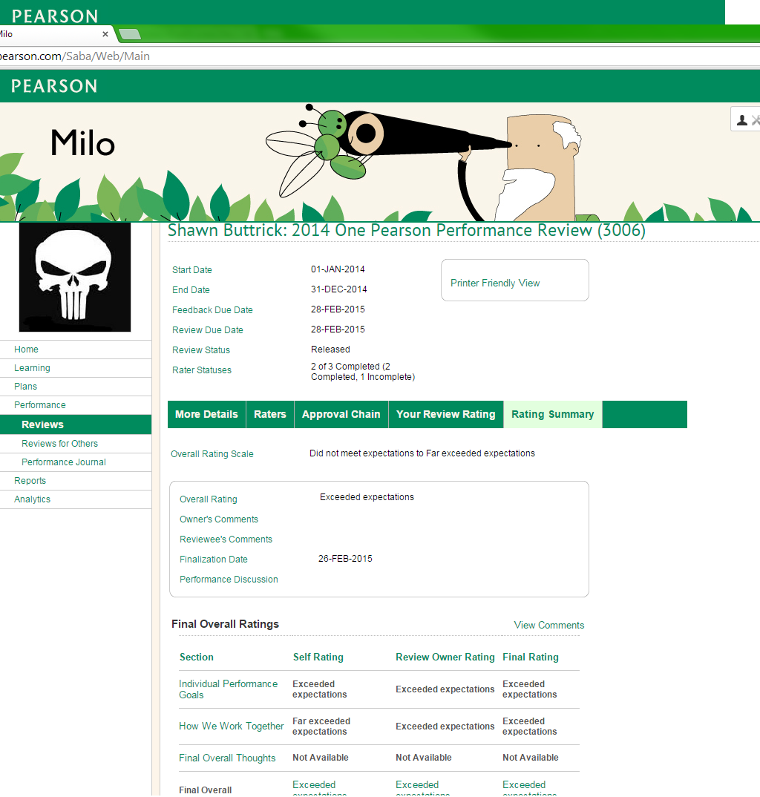Open Individual Performance Goals section
760x797 pixels.
(x=229, y=689)
